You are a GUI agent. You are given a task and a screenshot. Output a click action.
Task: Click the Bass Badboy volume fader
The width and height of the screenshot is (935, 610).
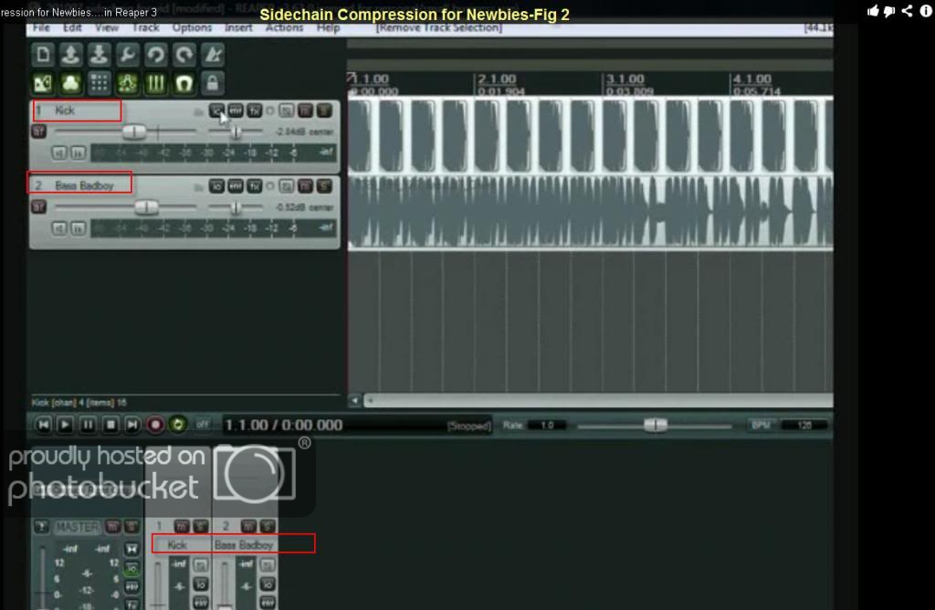tap(146, 207)
